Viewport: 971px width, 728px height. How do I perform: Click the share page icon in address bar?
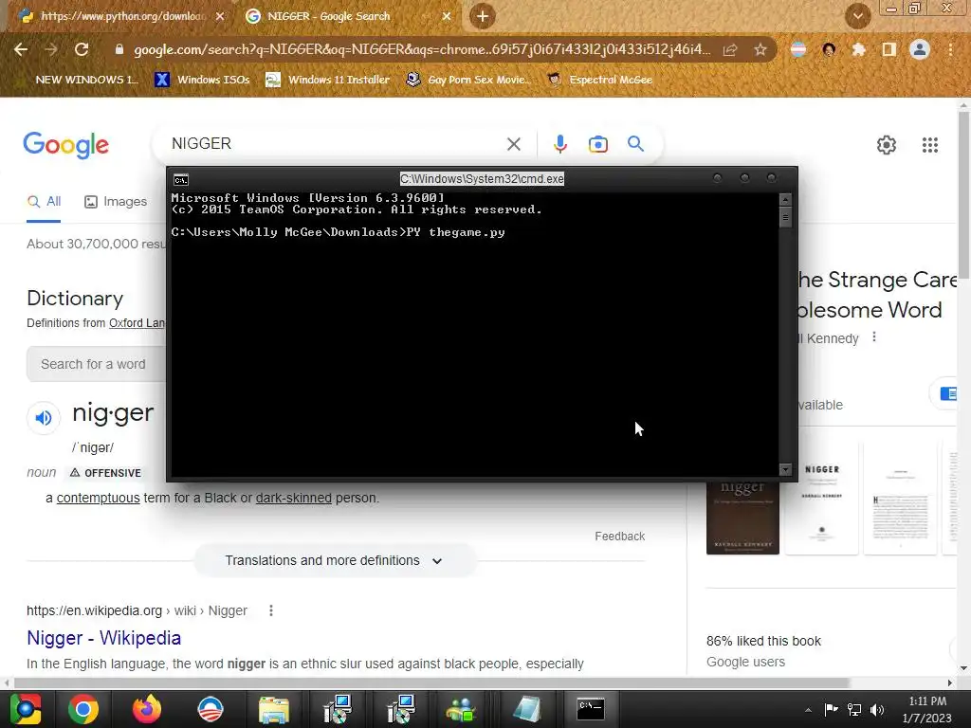pyautogui.click(x=730, y=49)
